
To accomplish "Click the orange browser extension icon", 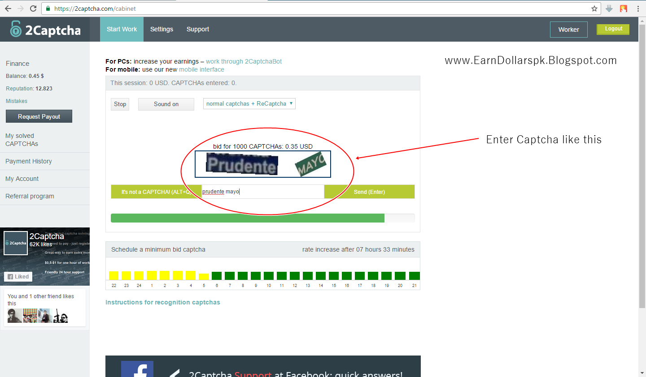I will pos(624,8).
